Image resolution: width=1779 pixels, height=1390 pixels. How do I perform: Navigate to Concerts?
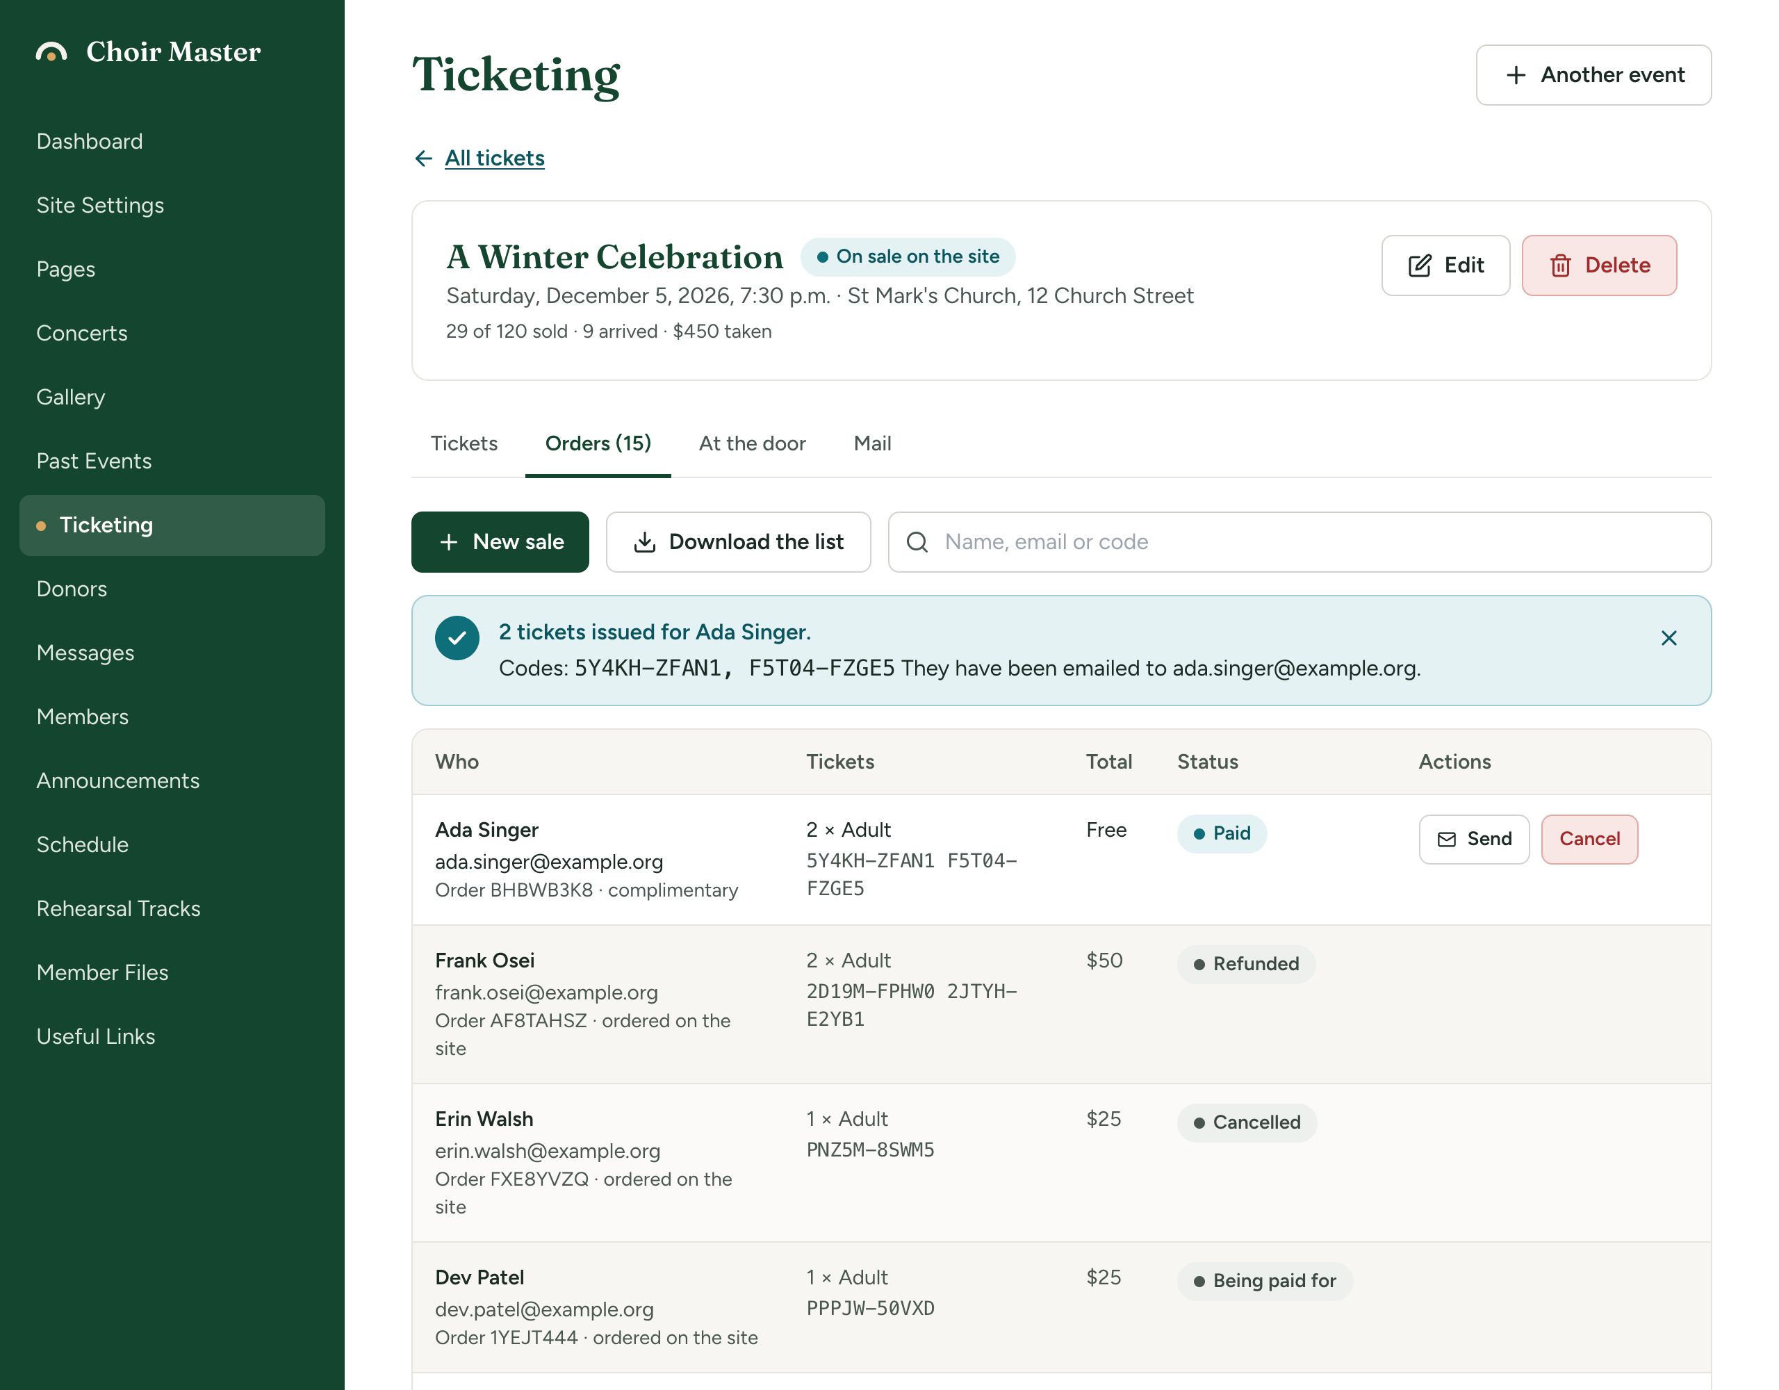tap(82, 333)
